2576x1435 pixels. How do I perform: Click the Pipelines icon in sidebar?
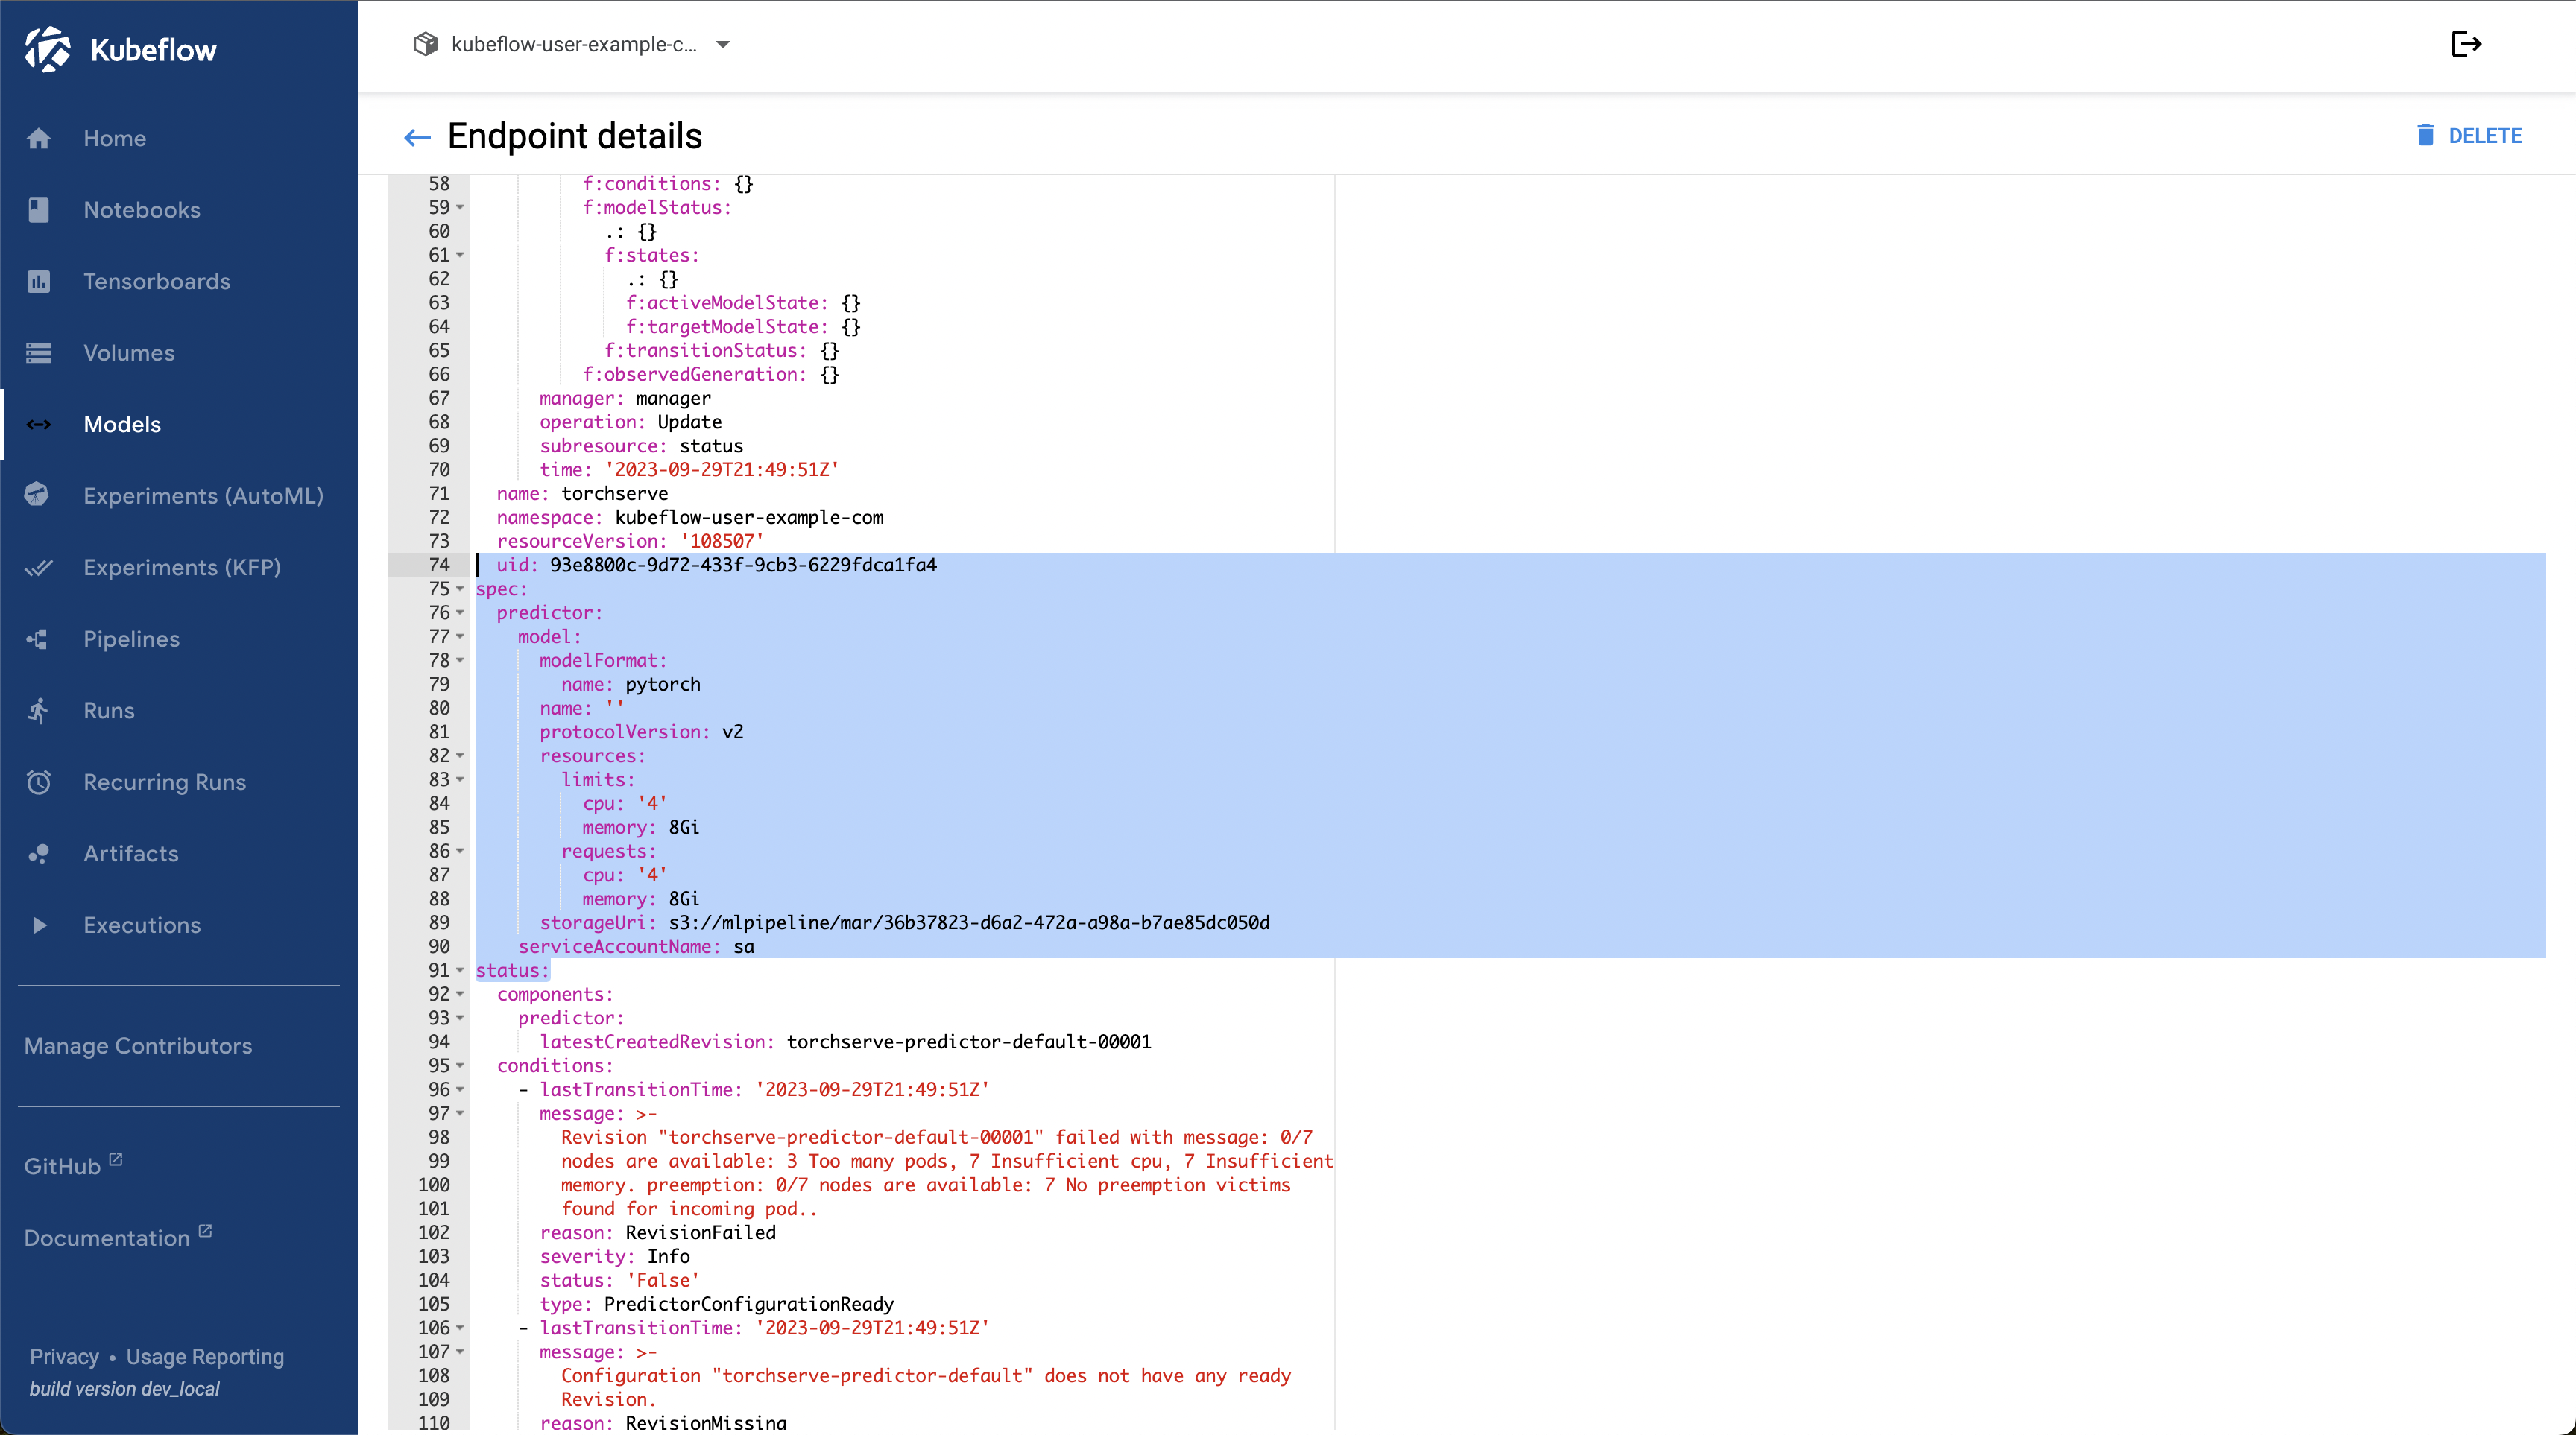point(39,639)
